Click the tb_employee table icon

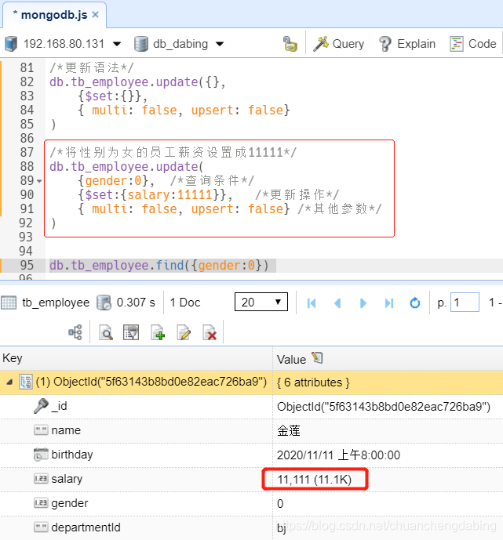click(x=9, y=303)
